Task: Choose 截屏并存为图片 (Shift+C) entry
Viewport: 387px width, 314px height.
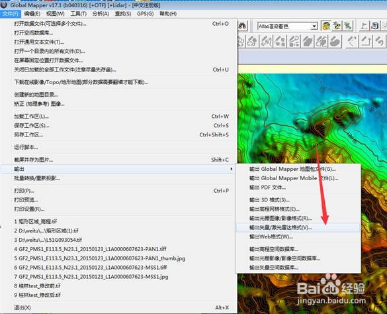Action: [x=118, y=160]
